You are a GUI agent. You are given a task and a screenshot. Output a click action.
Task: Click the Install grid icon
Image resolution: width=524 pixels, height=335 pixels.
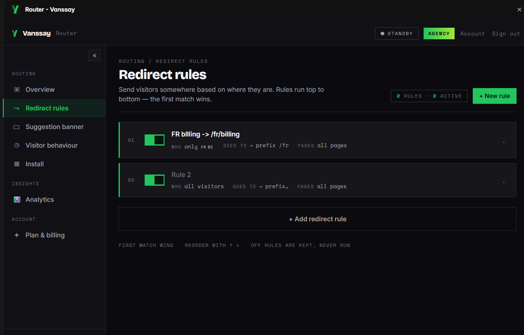(x=17, y=164)
